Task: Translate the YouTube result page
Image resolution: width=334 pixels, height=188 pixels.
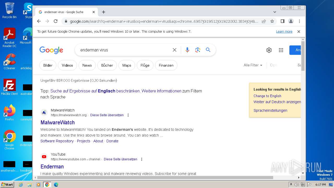Action: coord(121,159)
